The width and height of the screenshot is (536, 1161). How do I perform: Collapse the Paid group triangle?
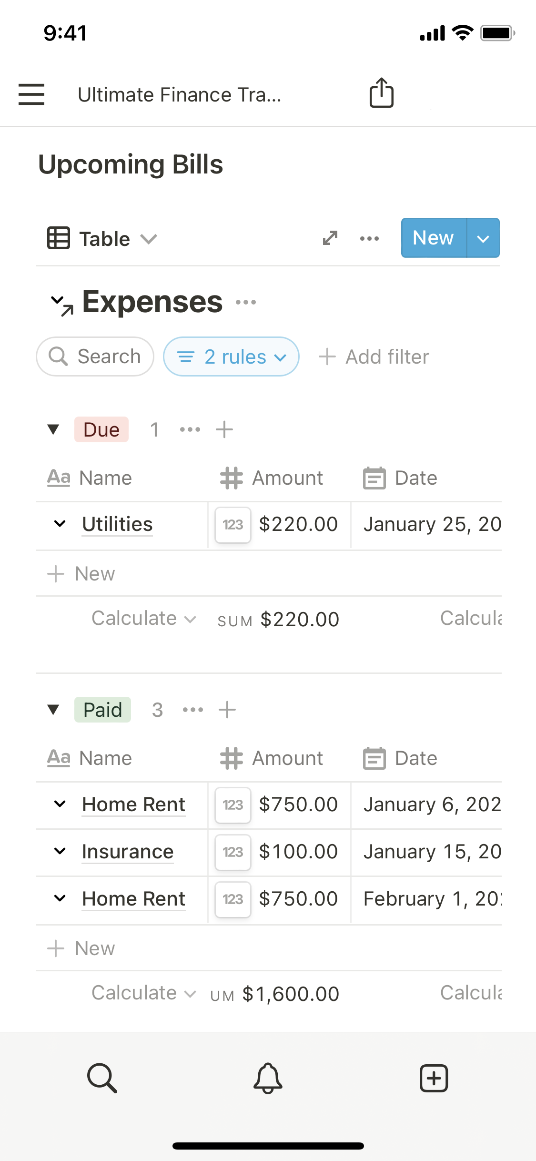pos(53,710)
